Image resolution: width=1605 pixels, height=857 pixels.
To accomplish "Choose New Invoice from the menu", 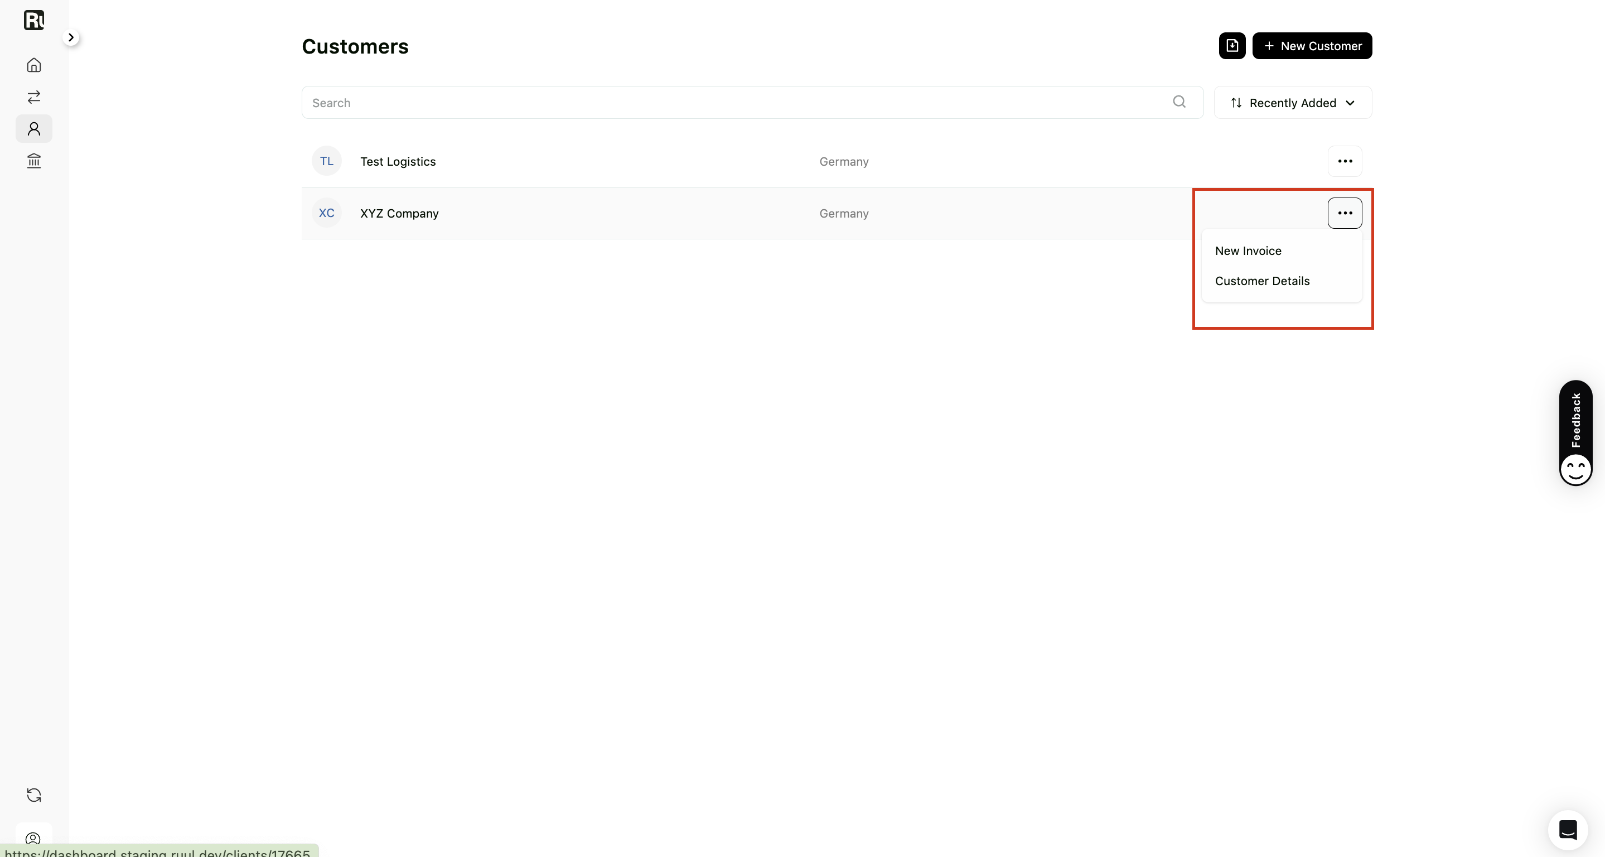I will pyautogui.click(x=1248, y=251).
